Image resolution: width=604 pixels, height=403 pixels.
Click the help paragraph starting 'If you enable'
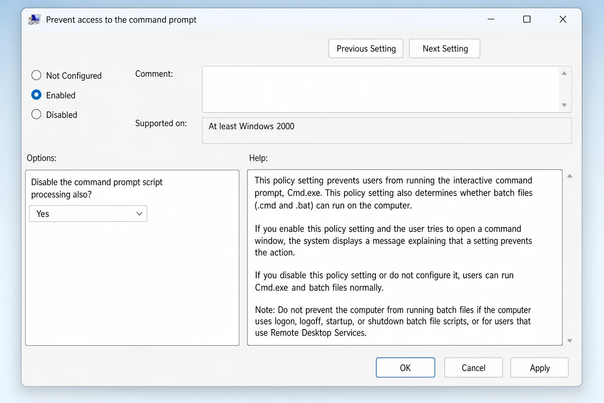pos(393,240)
